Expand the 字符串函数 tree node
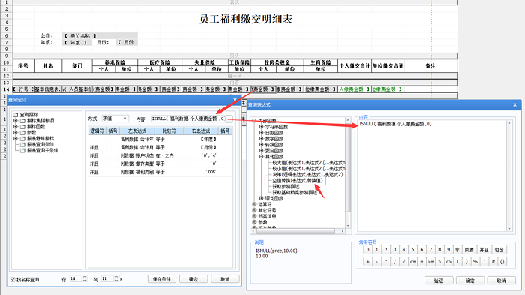This screenshot has height=295, width=525. (262, 127)
